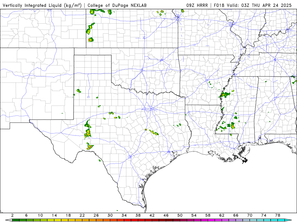Click the color scale label "74"

[x=264, y=215]
